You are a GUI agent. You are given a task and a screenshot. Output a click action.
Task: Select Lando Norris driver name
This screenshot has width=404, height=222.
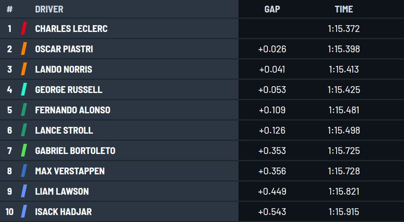click(x=64, y=69)
